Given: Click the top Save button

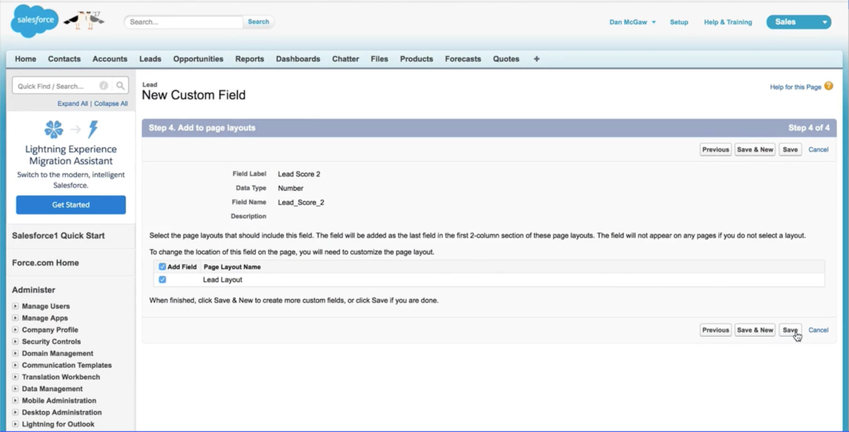Looking at the screenshot, I should pos(790,149).
